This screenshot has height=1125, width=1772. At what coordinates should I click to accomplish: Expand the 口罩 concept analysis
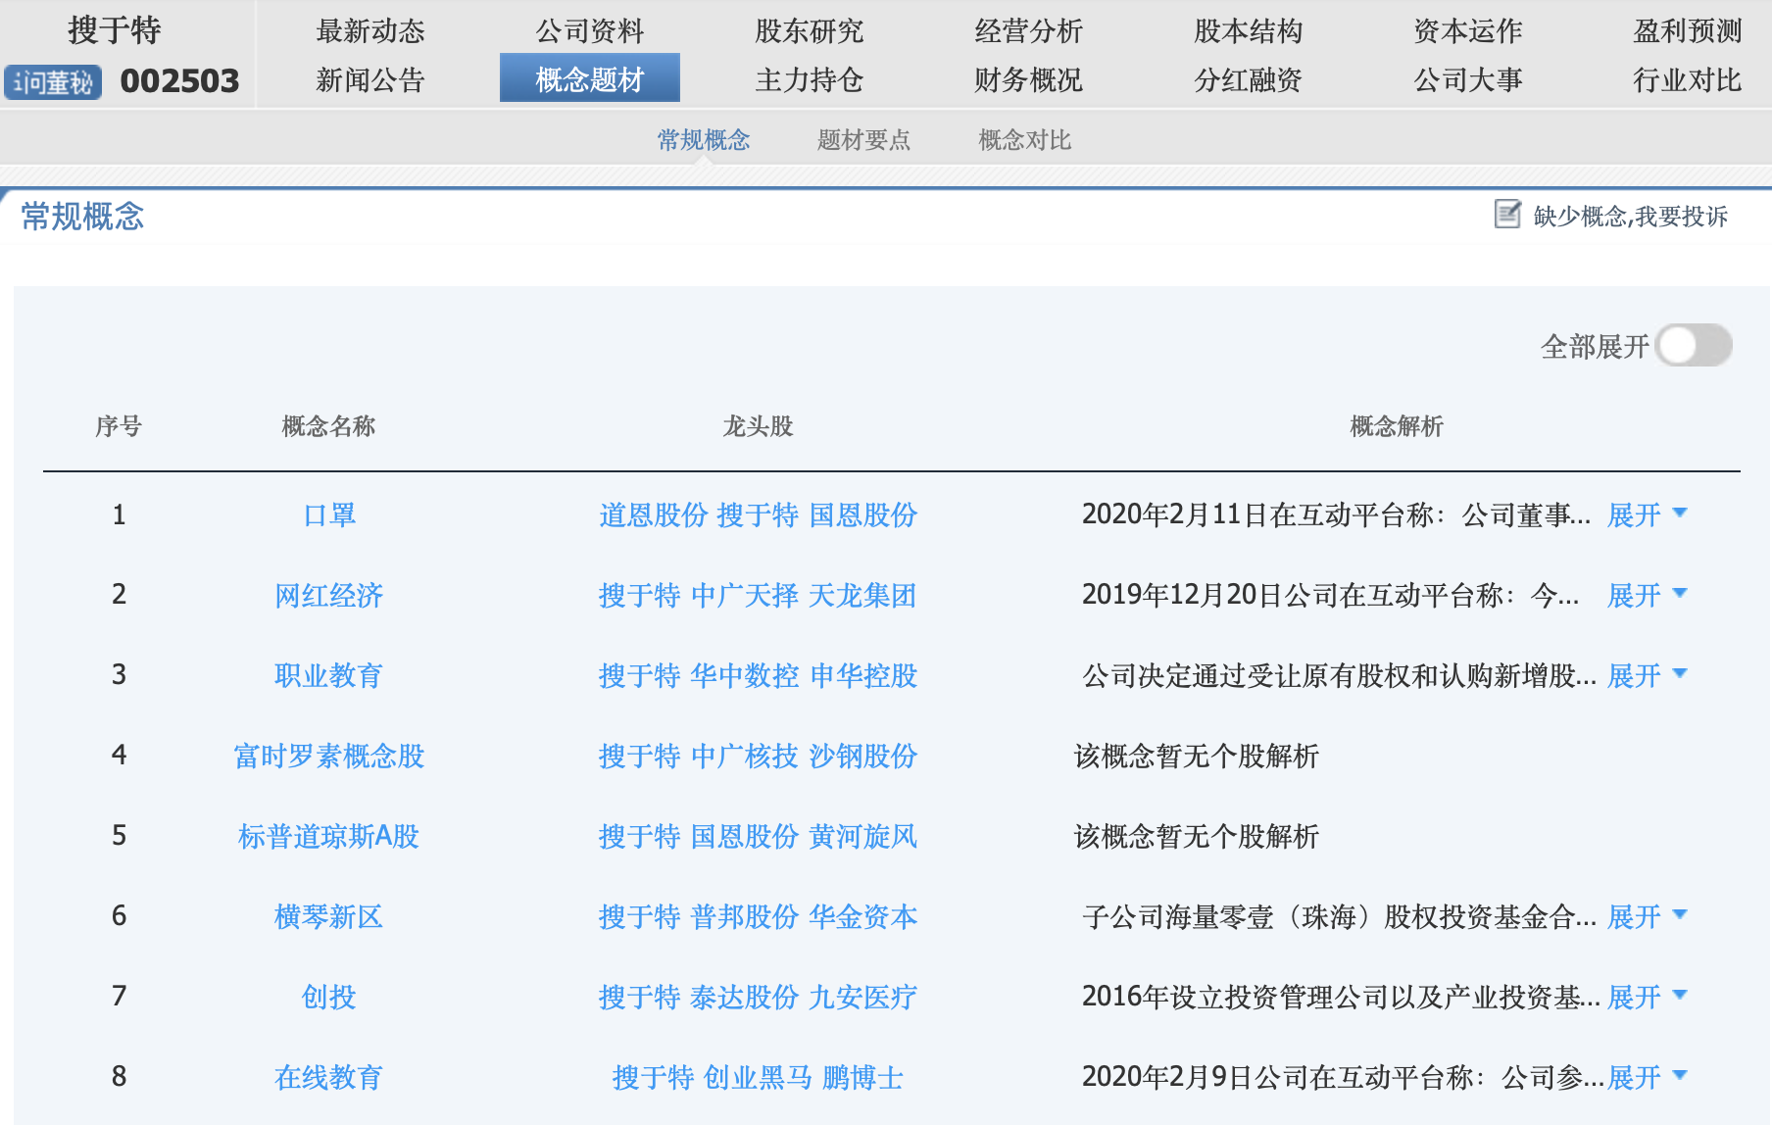pyautogui.click(x=1648, y=514)
